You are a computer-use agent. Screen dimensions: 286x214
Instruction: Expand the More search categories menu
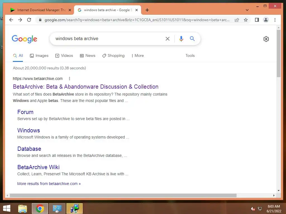[x=137, y=56]
